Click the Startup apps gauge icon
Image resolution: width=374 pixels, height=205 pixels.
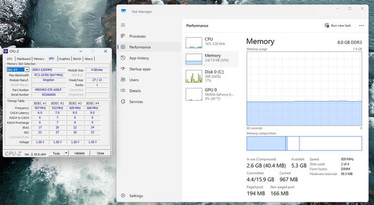point(123,69)
